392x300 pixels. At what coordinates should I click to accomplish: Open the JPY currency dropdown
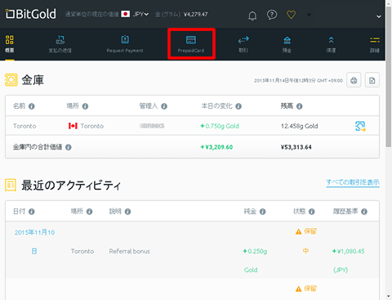pyautogui.click(x=140, y=14)
